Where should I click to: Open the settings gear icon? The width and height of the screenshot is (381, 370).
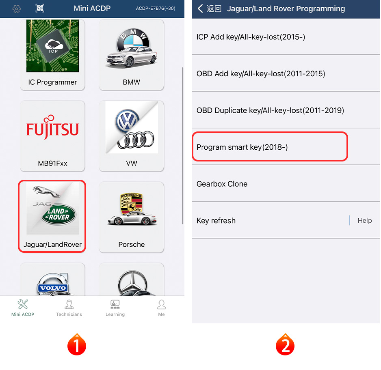(x=16, y=9)
